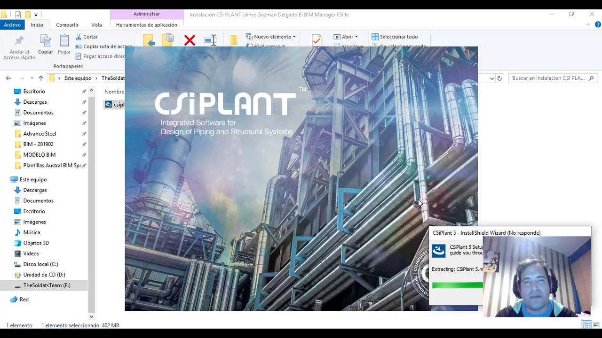
Task: Click the InstallShield setup icon in dialog
Action: pos(438,251)
